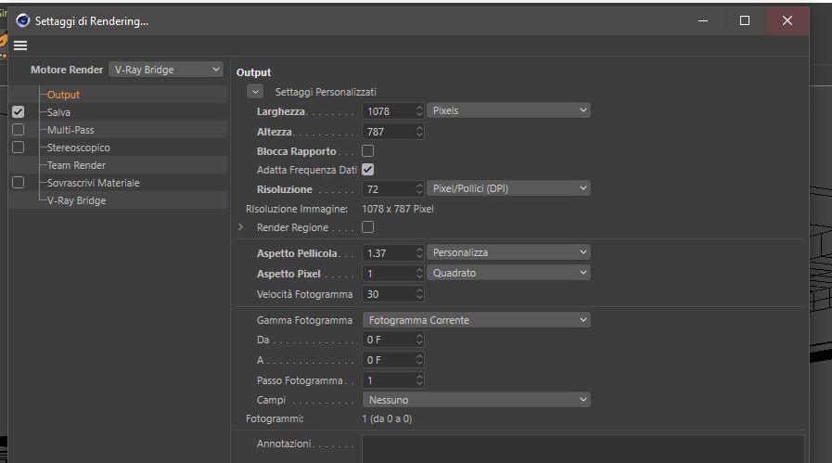Open the Pixels unit dropdown

[508, 110]
